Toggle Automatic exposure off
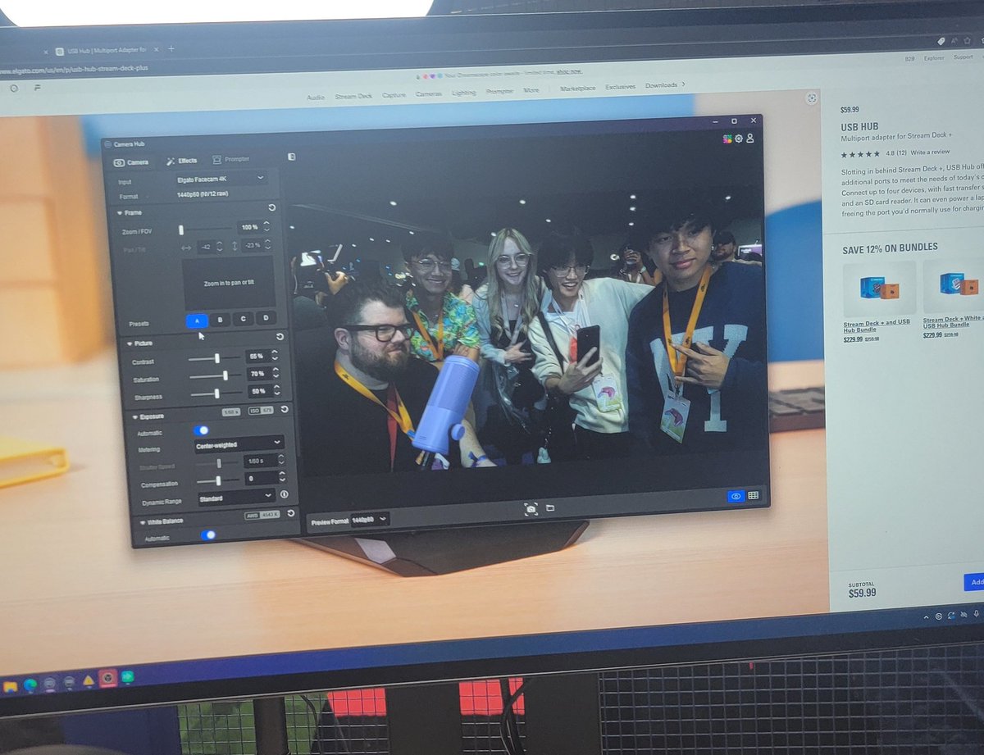984x755 pixels. (203, 430)
